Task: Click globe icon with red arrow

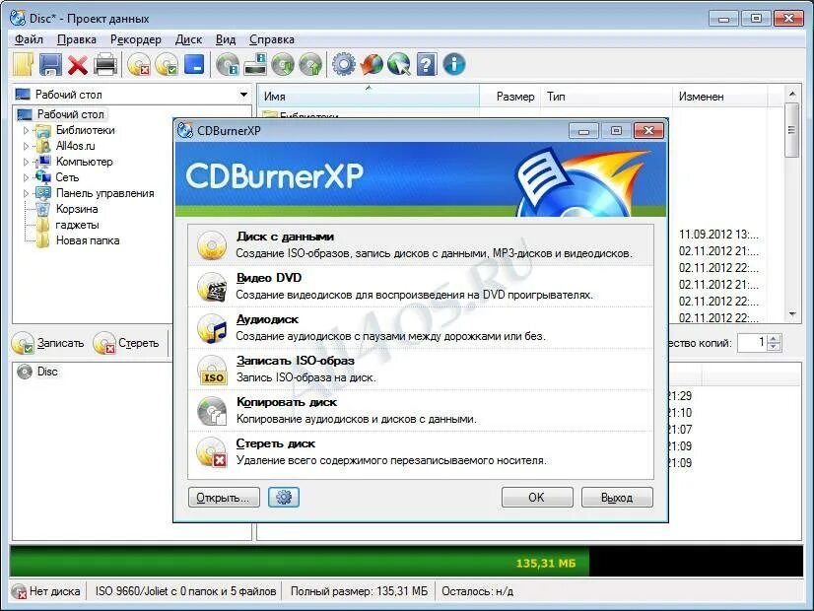Action: click(x=372, y=64)
